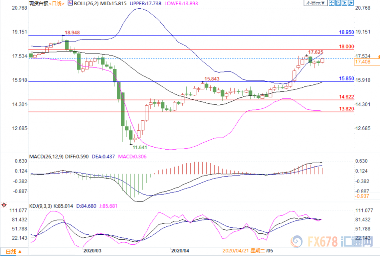Image resolution: width=380 pixels, height=256 pixels.
Task: Click the red pin icon beside KDJ
Action: click(4, 205)
